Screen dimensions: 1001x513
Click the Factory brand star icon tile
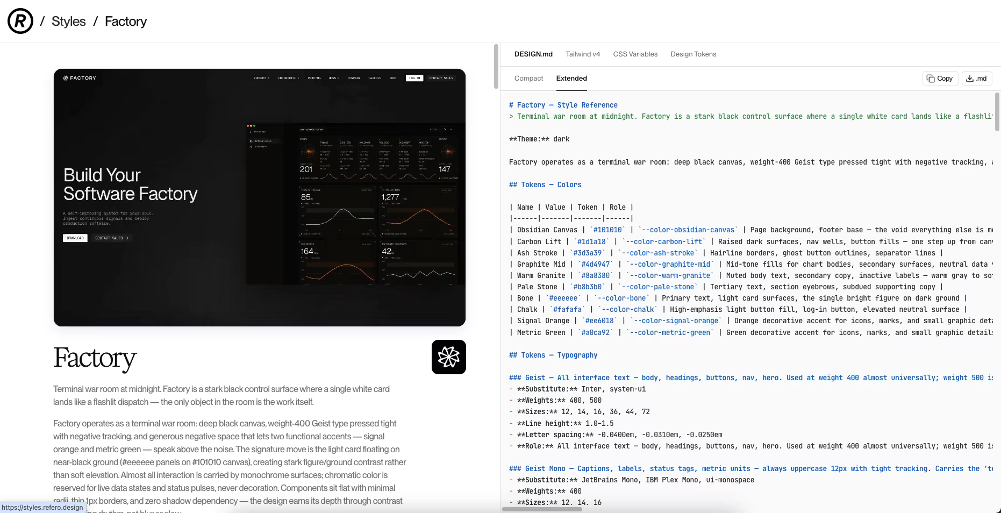(x=449, y=357)
